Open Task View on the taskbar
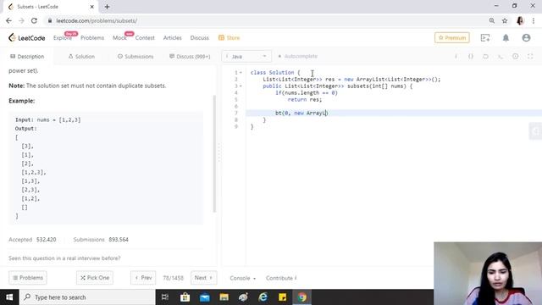The height and width of the screenshot is (305, 542). click(165, 297)
